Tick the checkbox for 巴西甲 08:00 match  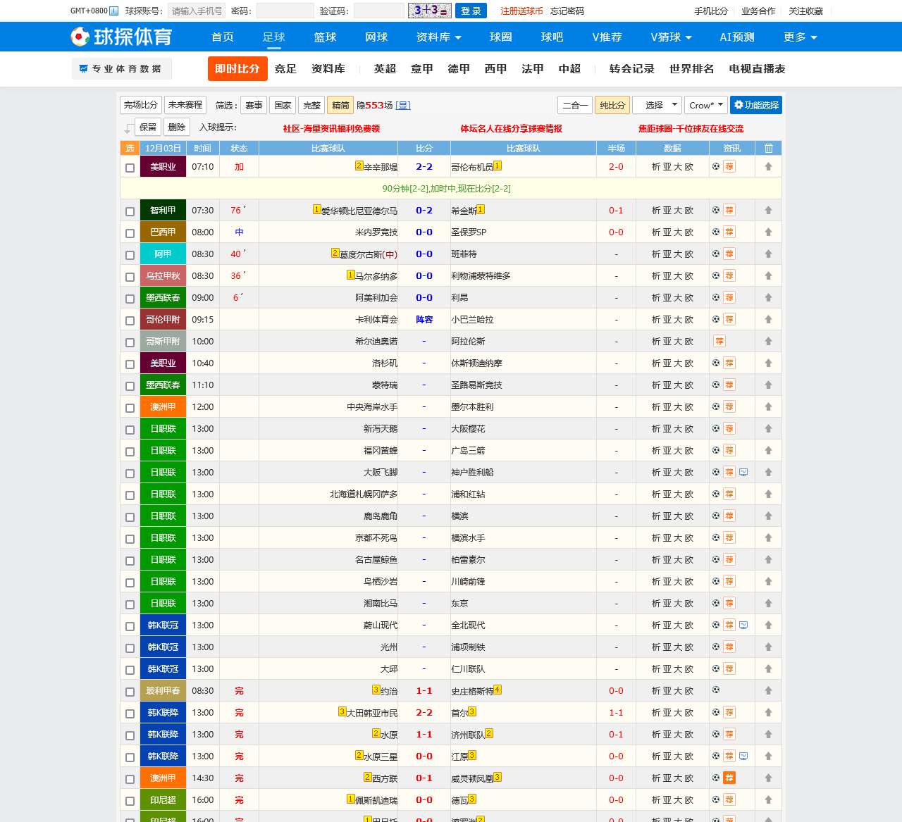click(x=130, y=233)
